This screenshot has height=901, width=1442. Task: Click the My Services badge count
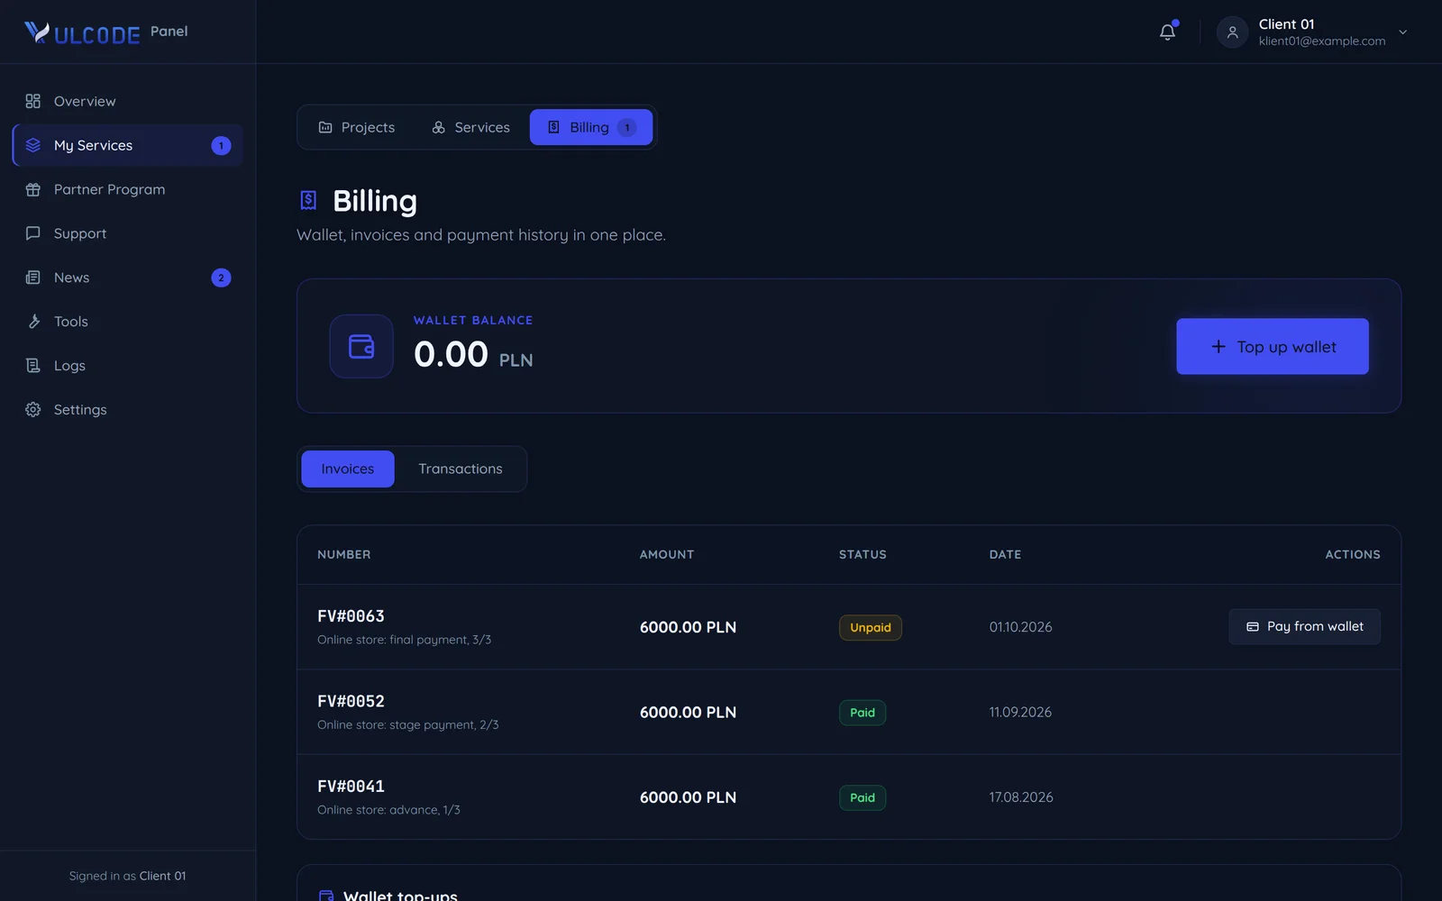tap(221, 145)
